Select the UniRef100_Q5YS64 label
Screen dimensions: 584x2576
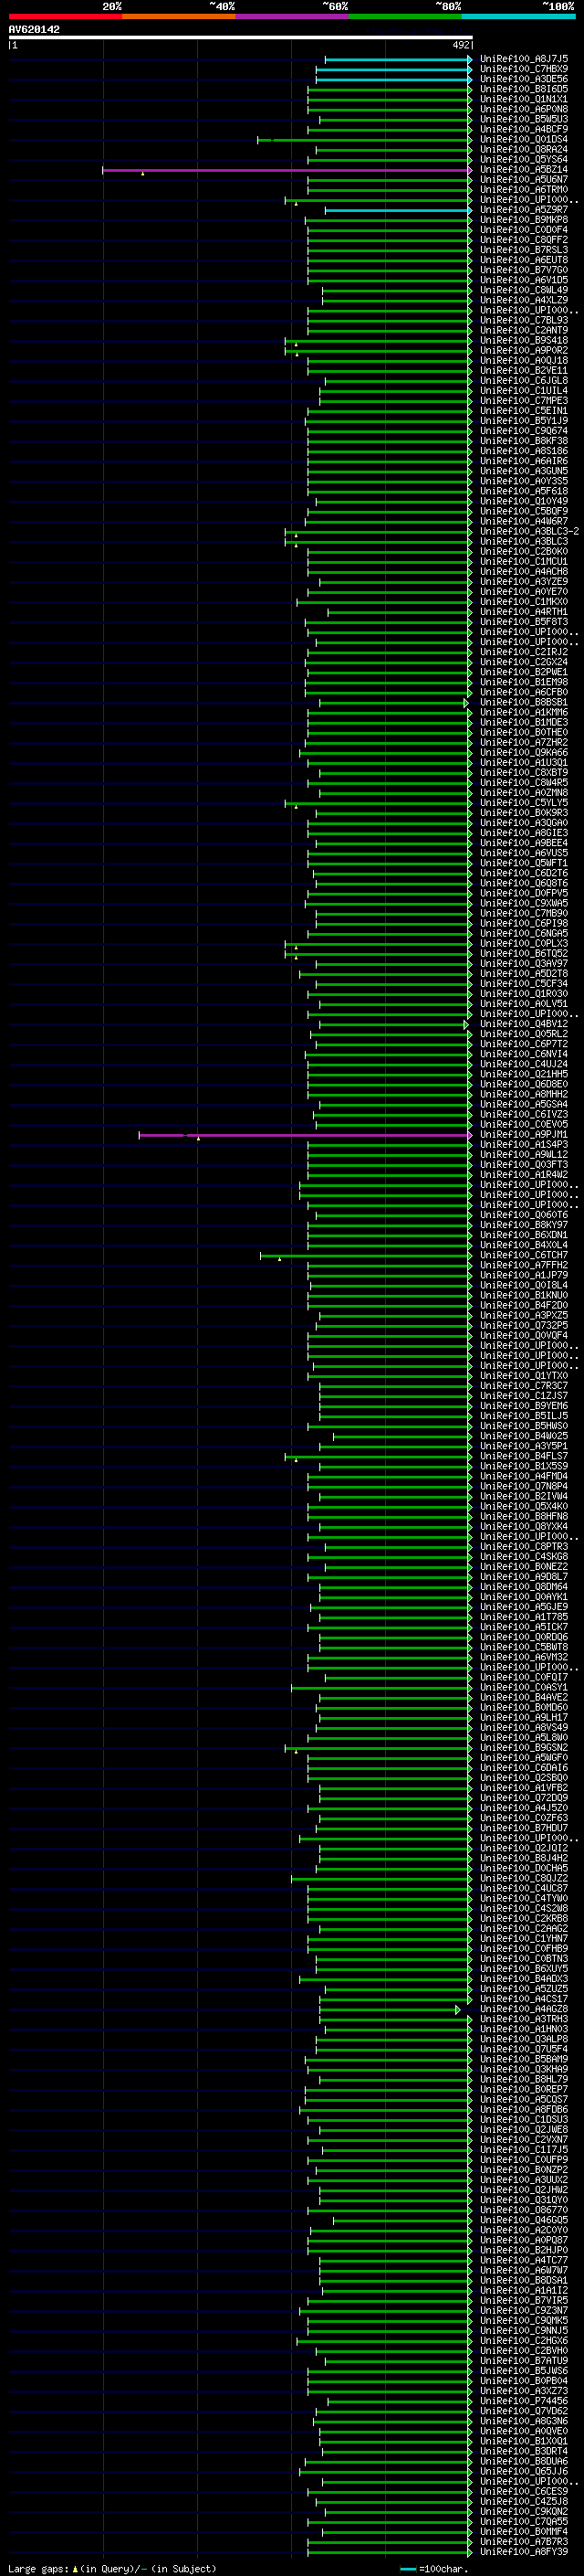point(524,159)
